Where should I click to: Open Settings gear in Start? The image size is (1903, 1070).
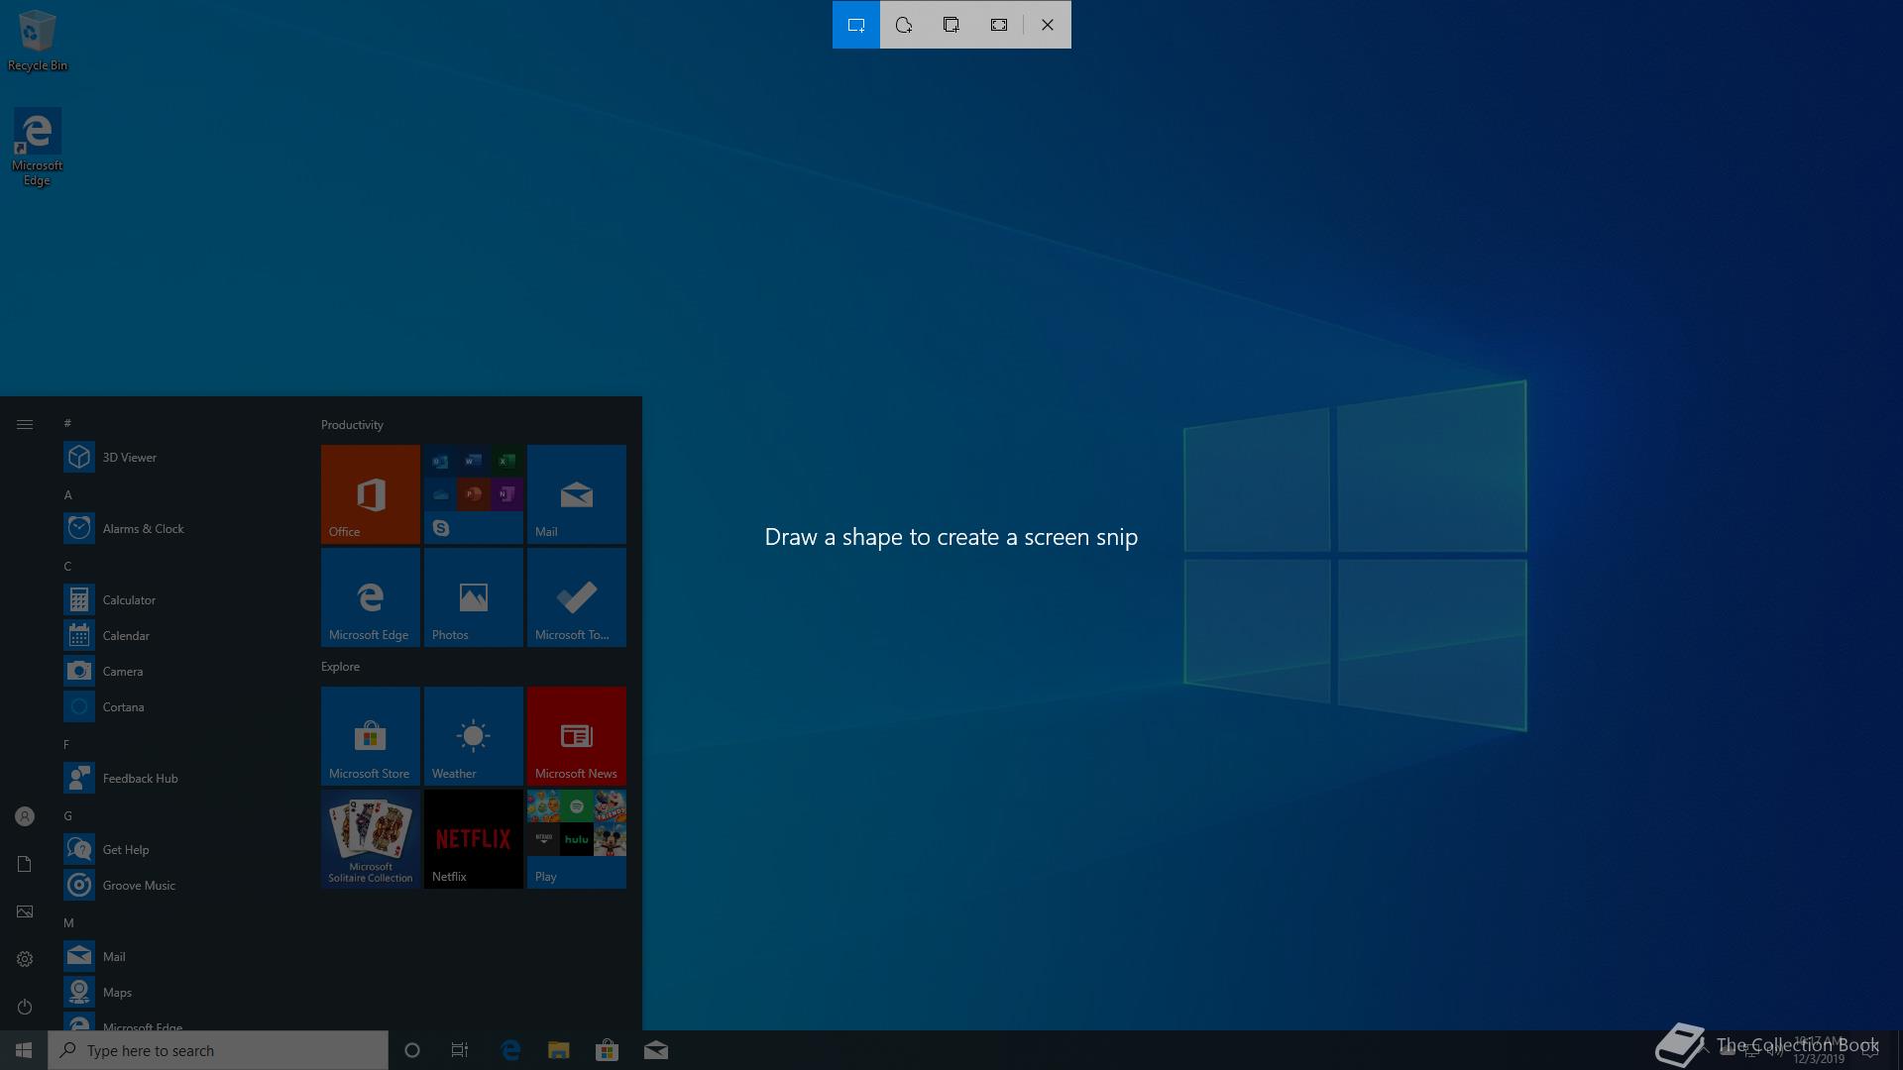click(25, 959)
